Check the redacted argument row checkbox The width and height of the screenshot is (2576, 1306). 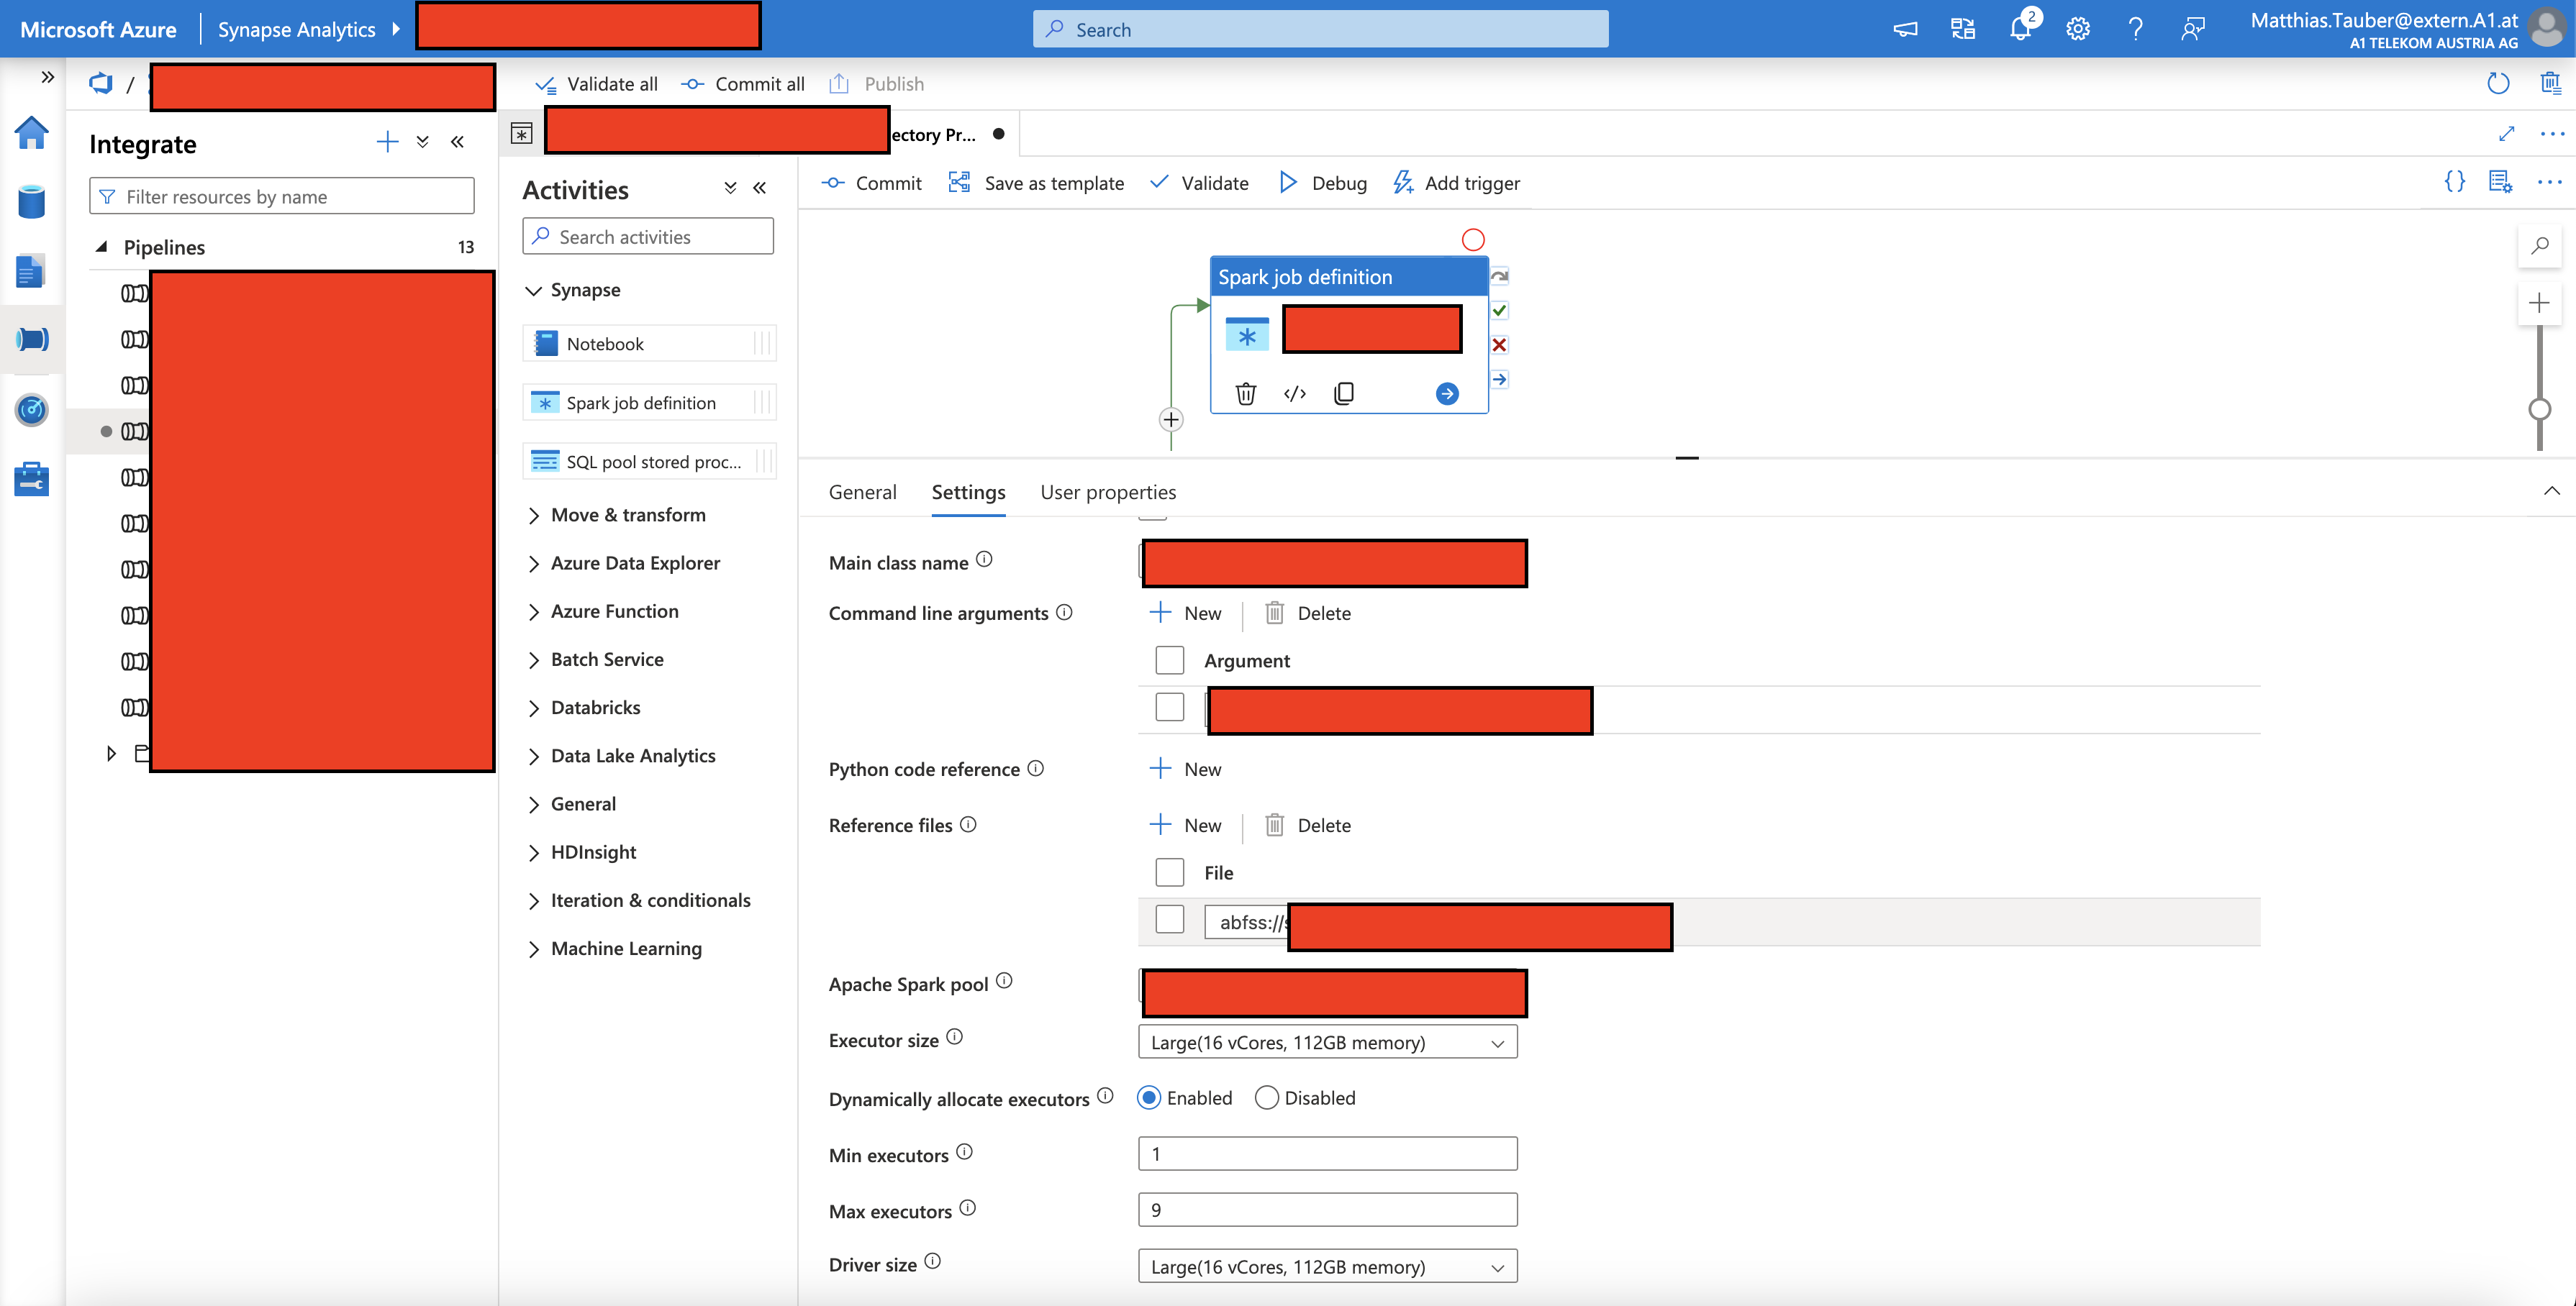click(x=1169, y=706)
